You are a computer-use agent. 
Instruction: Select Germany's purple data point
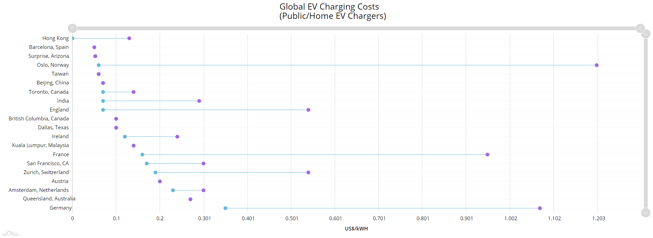540,208
